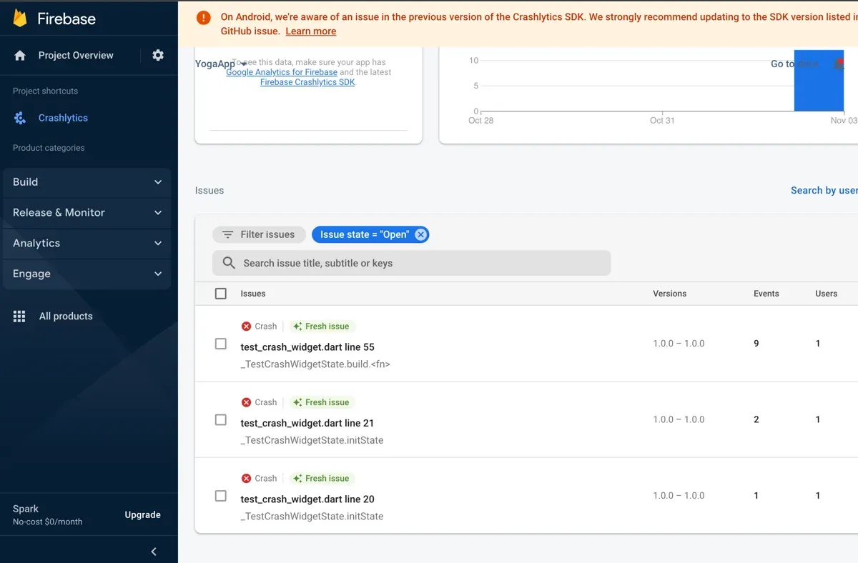
Task: Open issue test_crash_widget.dart line 55
Action: (307, 347)
